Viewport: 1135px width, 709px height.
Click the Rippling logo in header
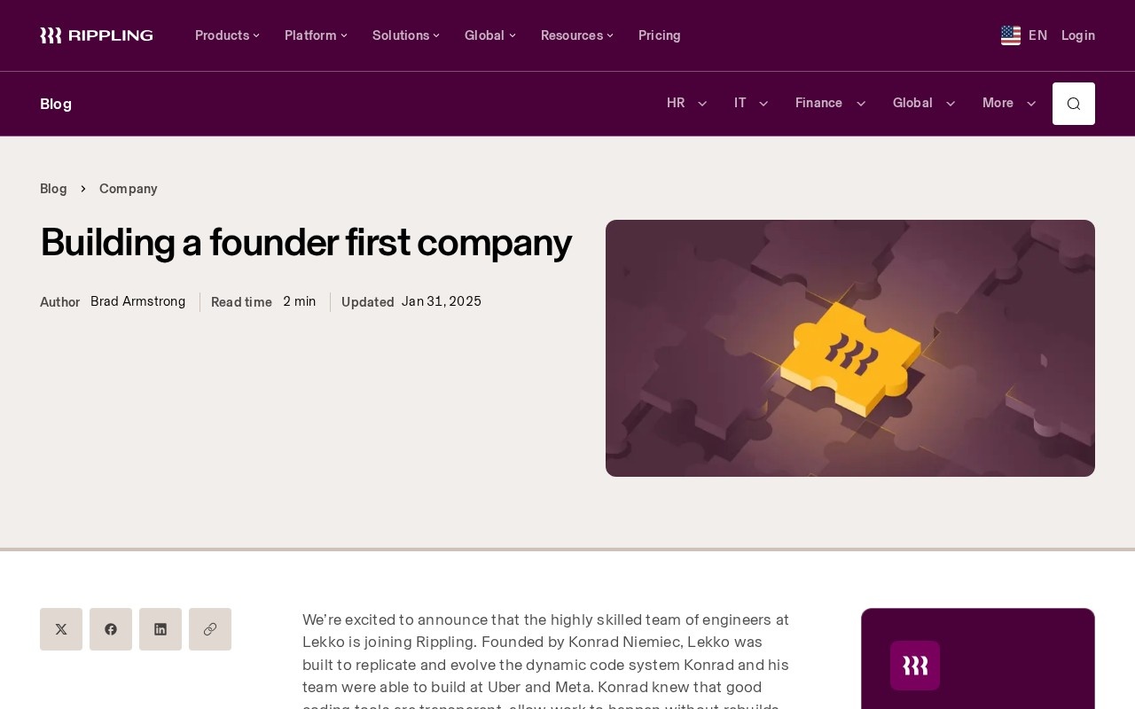pyautogui.click(x=97, y=35)
